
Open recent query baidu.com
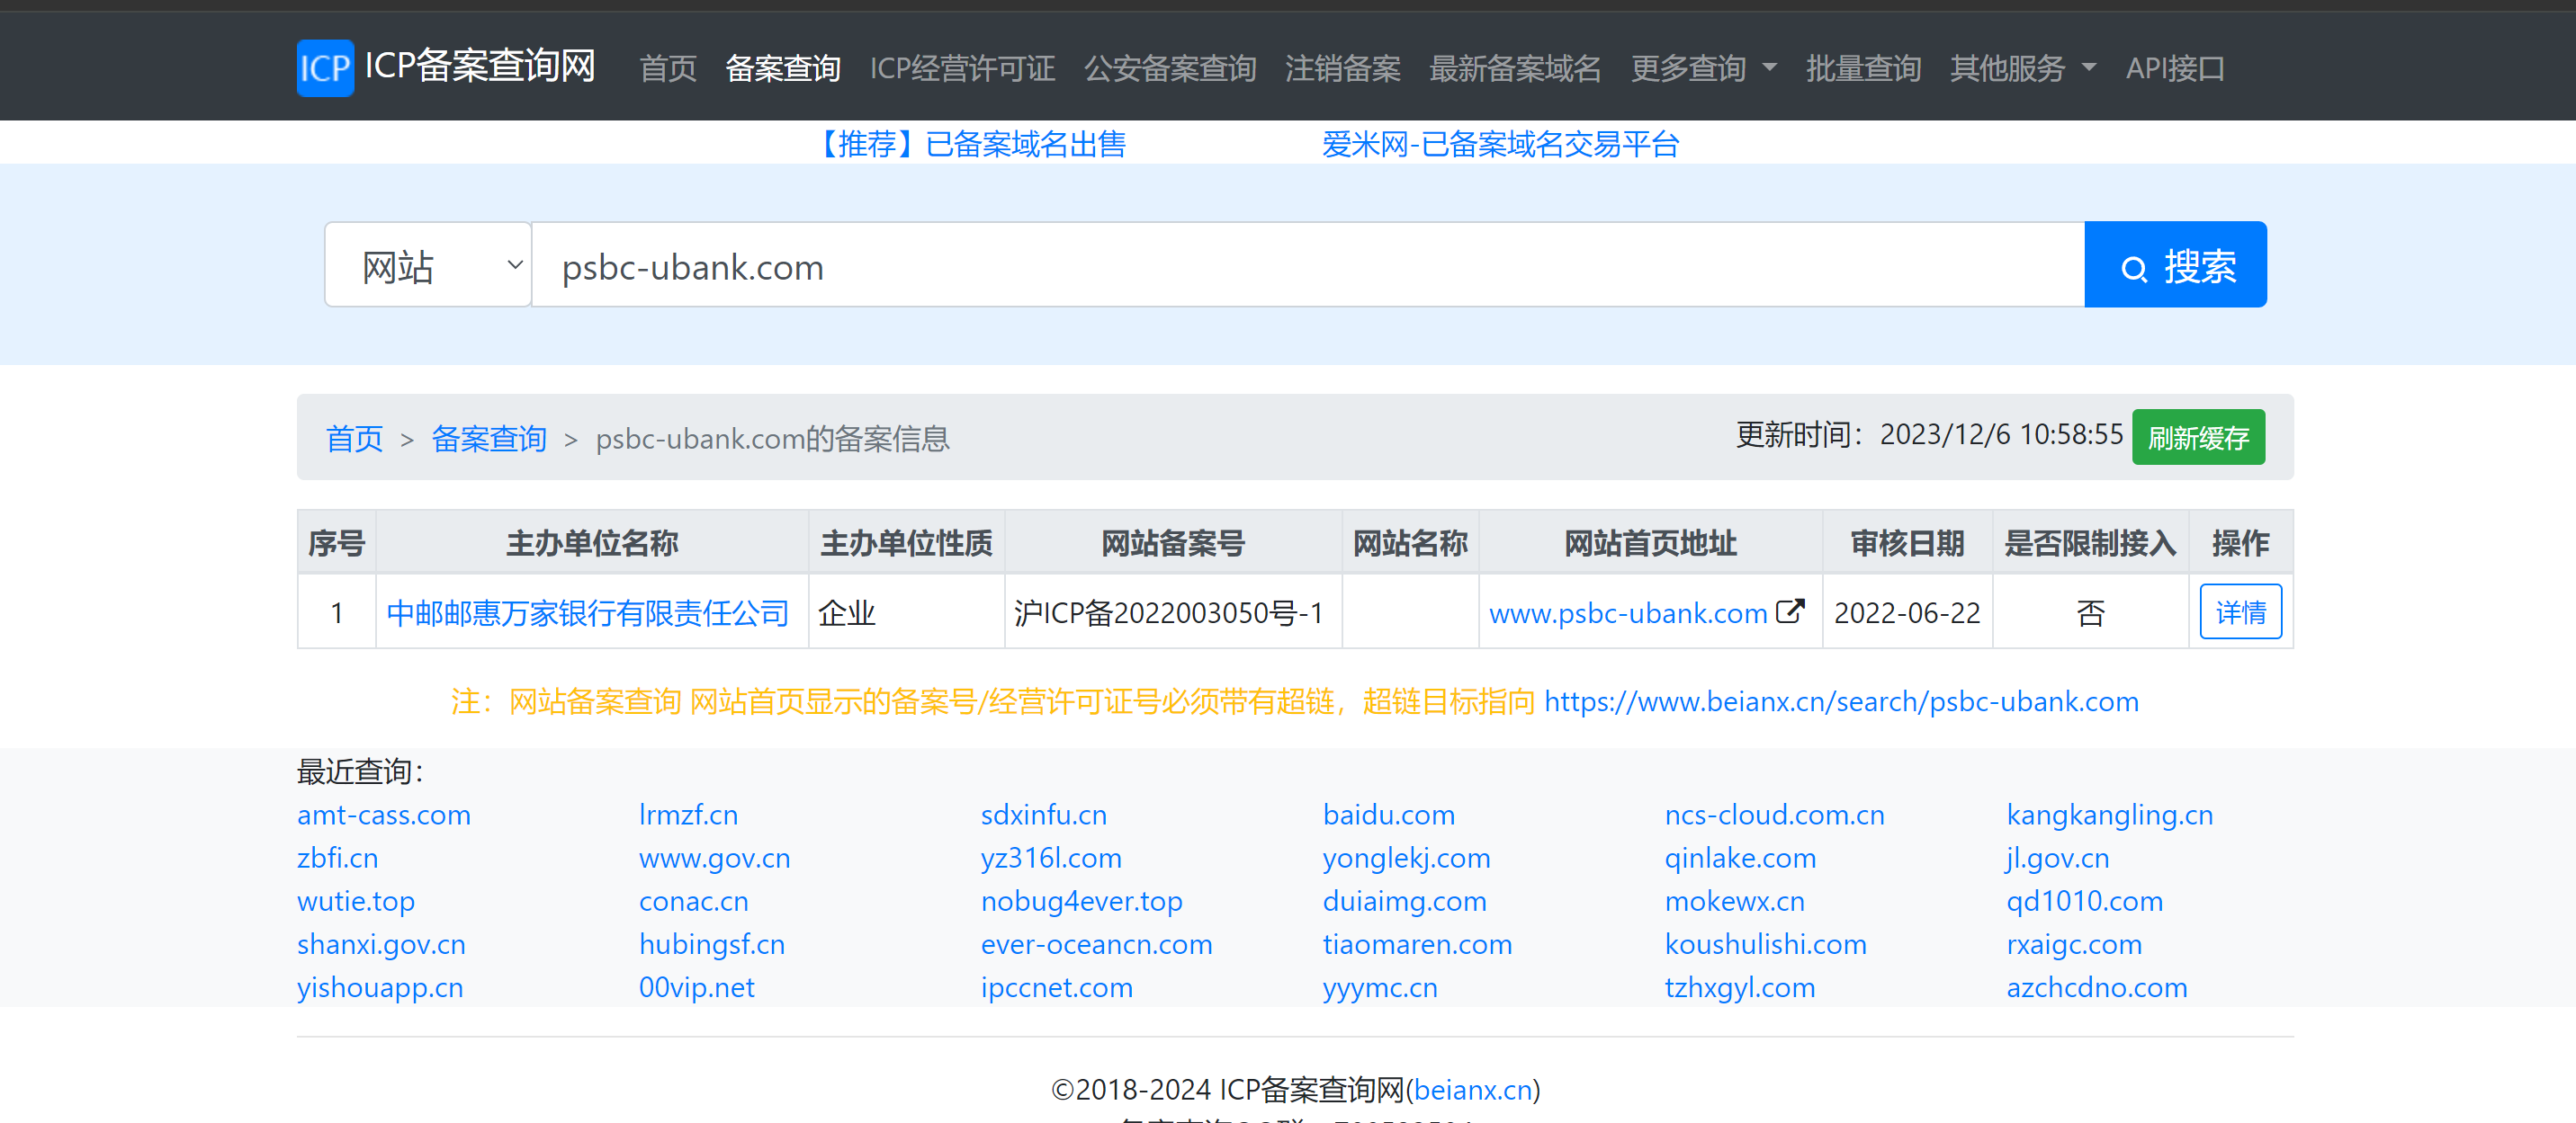tap(1388, 815)
